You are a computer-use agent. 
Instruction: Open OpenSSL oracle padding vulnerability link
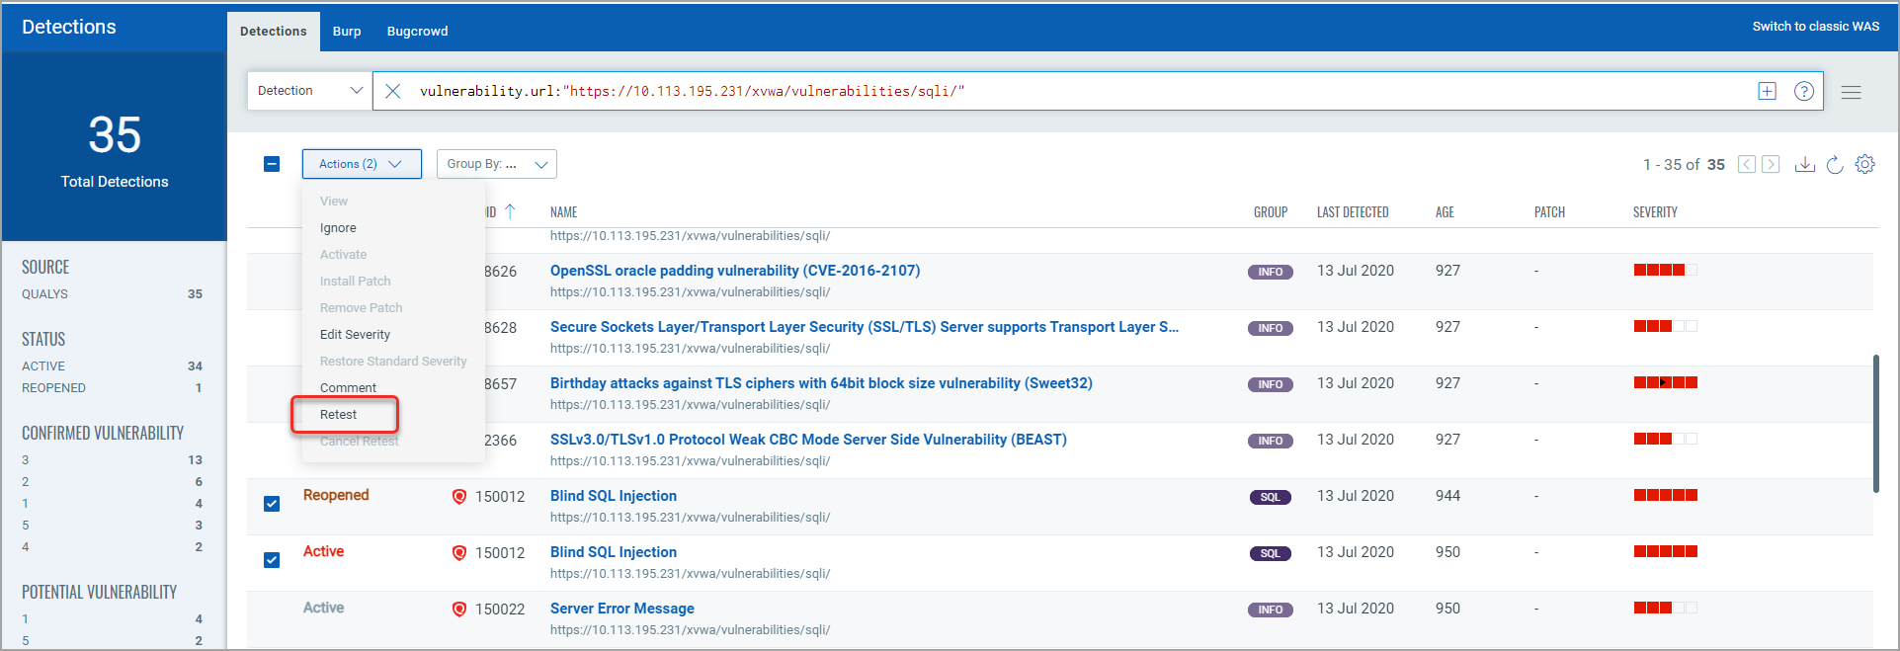(735, 271)
